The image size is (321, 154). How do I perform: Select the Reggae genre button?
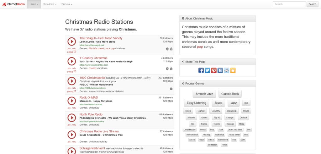tap(230, 124)
